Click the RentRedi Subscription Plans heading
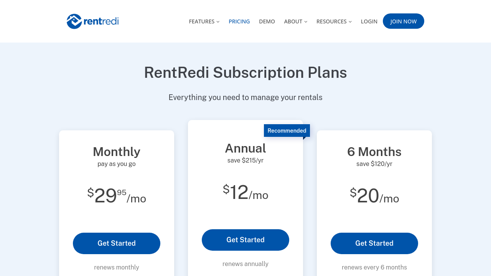 point(245,72)
